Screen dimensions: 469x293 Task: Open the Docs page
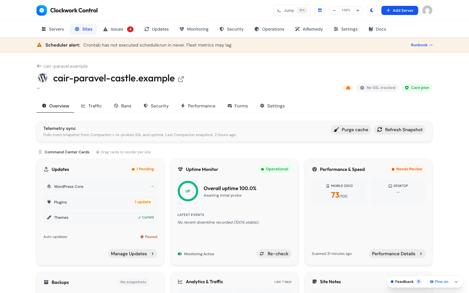(x=377, y=29)
